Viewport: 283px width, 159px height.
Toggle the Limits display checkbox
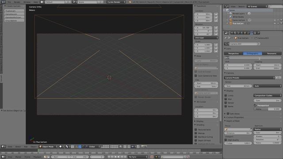(226, 95)
